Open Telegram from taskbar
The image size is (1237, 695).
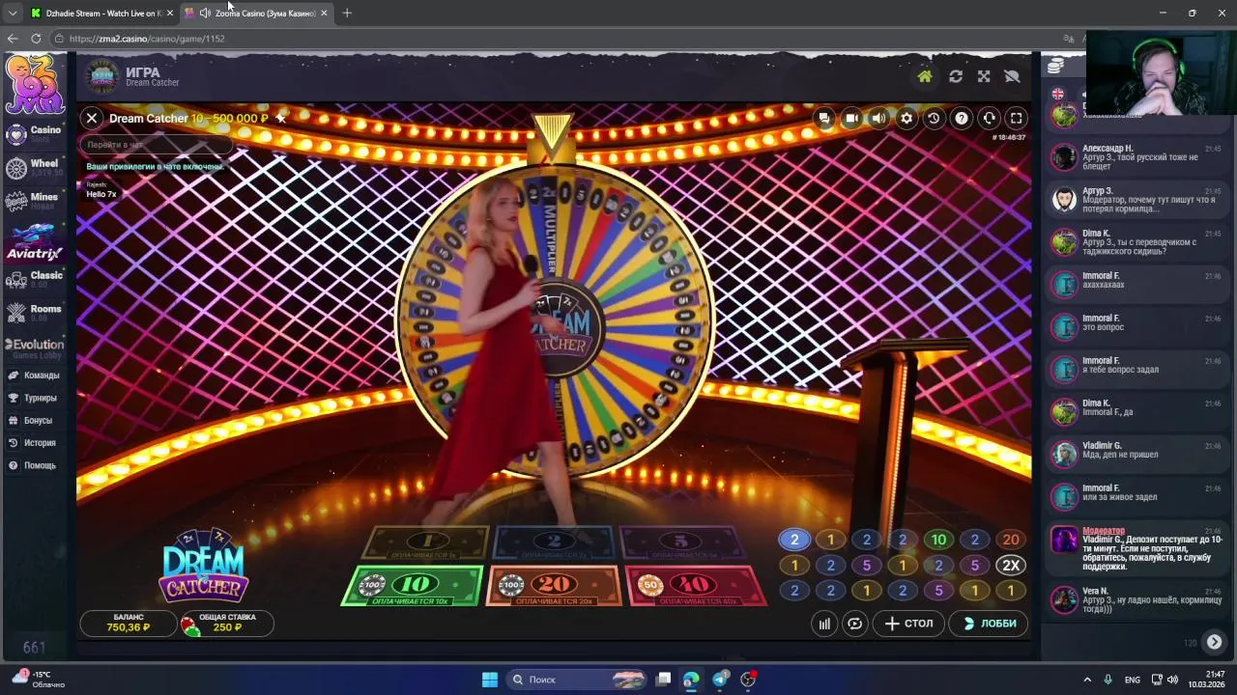[720, 680]
